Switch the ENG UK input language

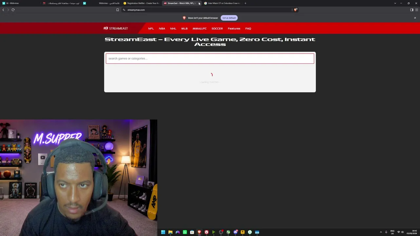[392, 232]
